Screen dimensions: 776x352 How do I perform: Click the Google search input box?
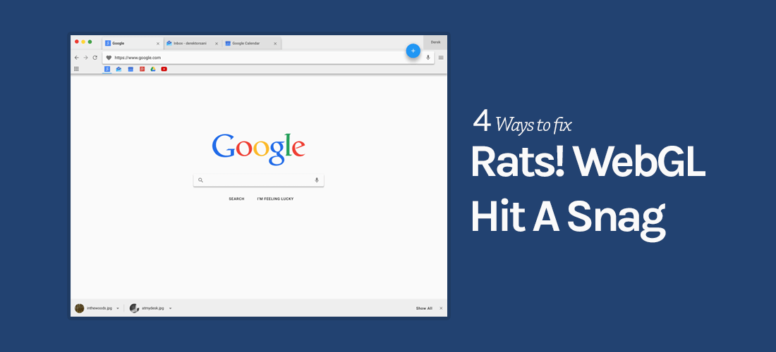click(x=258, y=180)
